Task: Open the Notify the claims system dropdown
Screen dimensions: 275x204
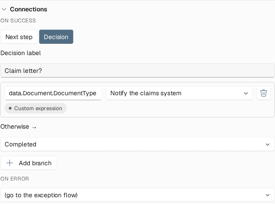Action: coord(179,93)
